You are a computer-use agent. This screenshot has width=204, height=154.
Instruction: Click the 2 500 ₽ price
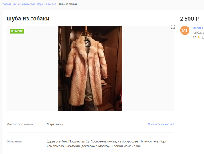189,19
